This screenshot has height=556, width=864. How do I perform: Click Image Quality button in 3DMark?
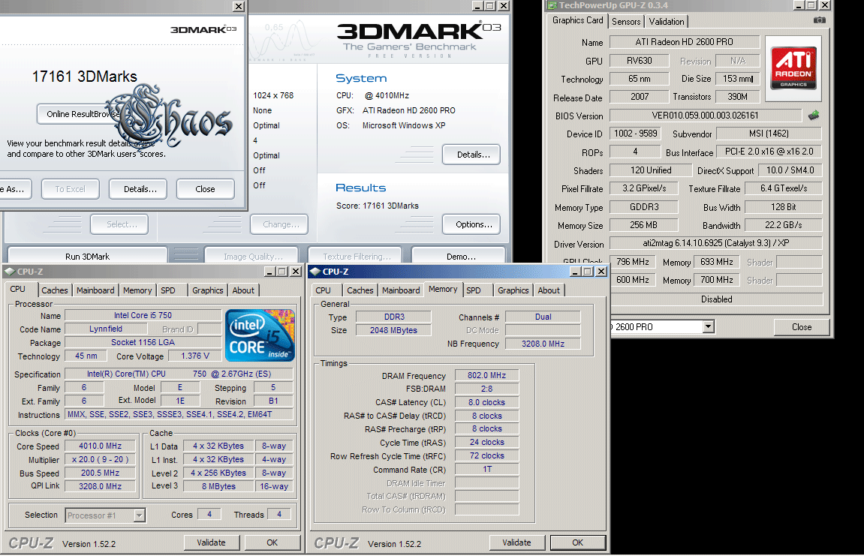coord(253,256)
